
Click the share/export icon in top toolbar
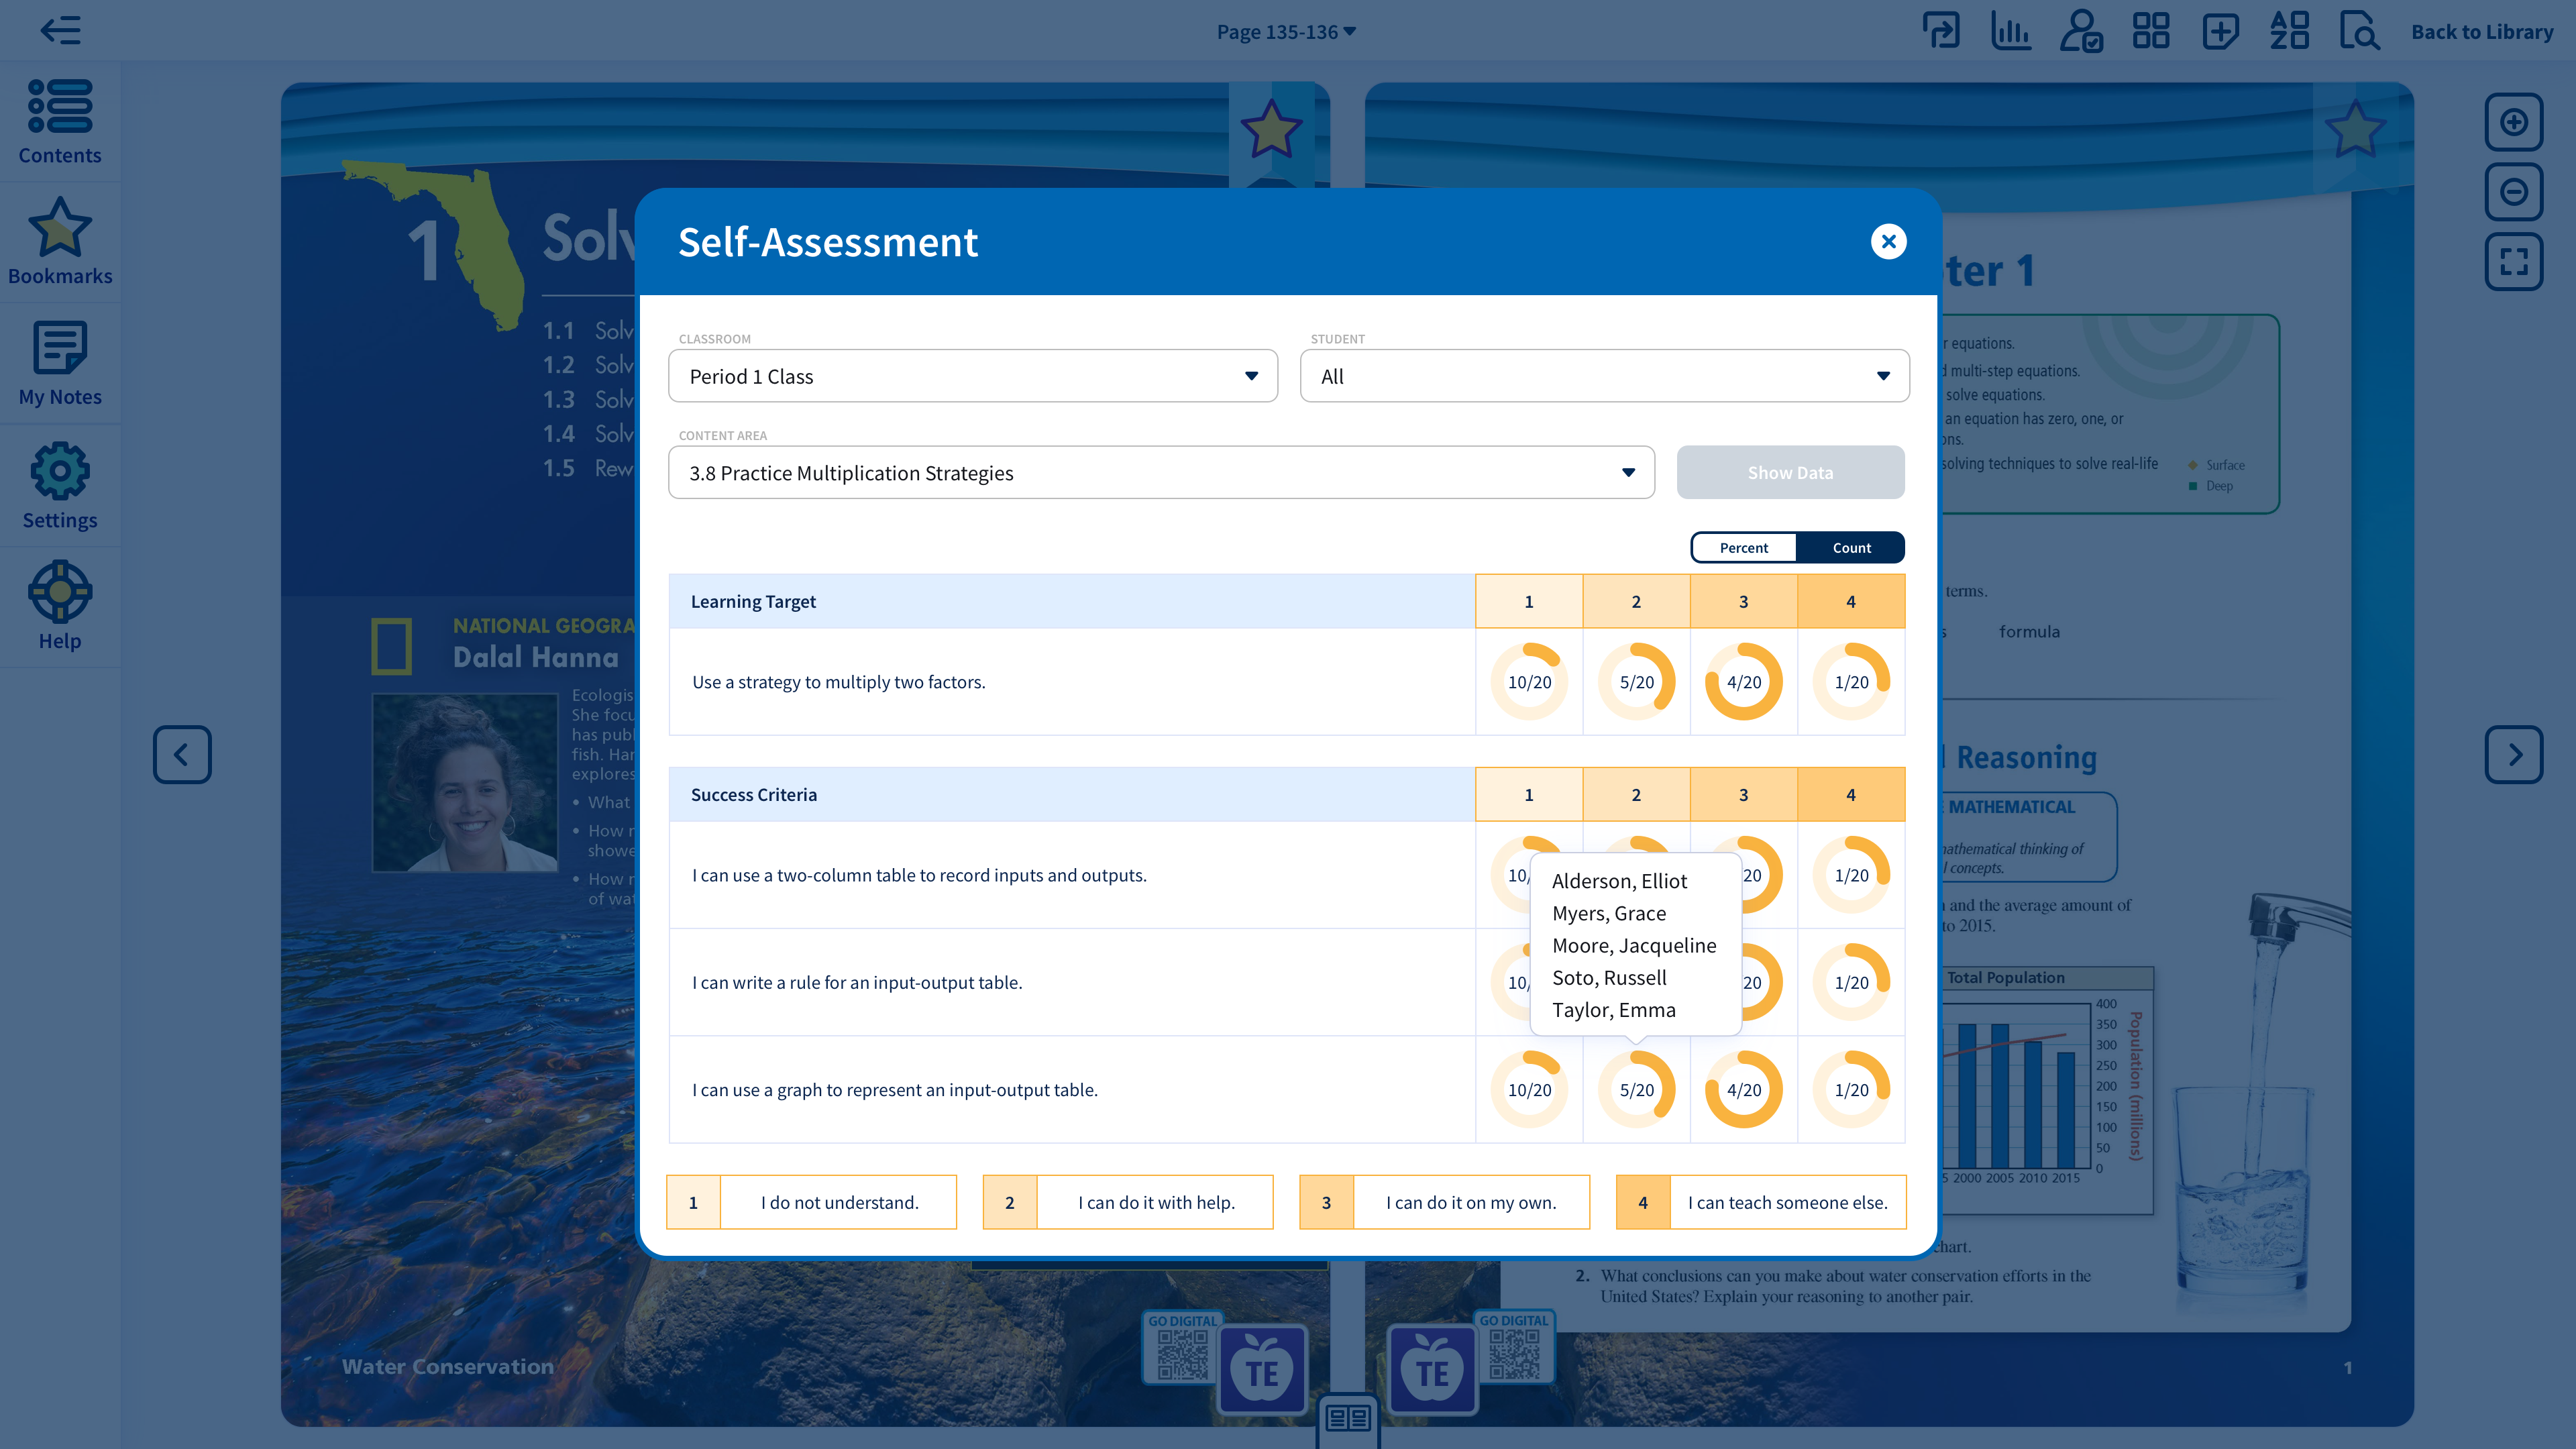1941,31
